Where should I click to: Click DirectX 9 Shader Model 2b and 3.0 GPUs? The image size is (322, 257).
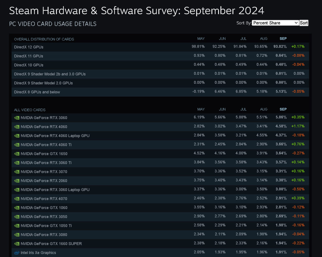tap(50, 74)
